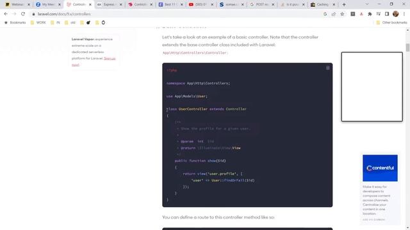The width and height of the screenshot is (410, 230).
Task: Close the Webinar tab
Action: point(29,4)
